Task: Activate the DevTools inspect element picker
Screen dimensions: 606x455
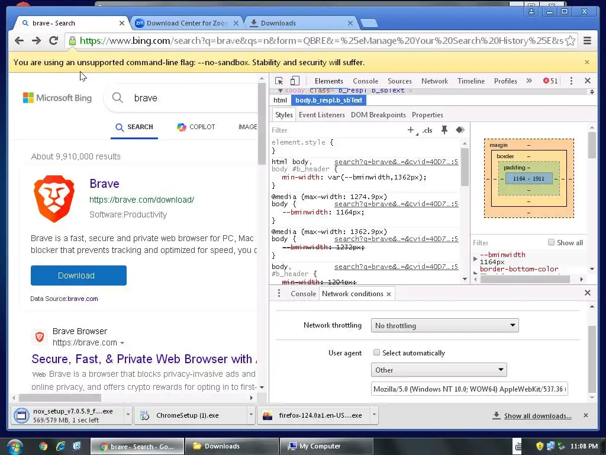Action: click(x=279, y=81)
